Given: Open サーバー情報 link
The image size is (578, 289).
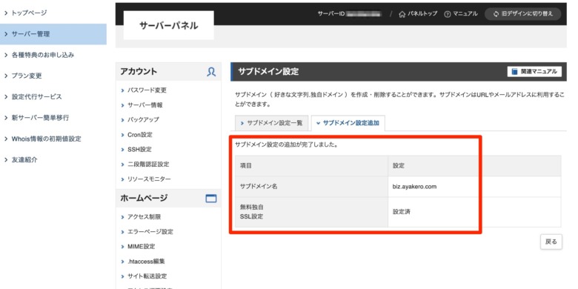Looking at the screenshot, I should (144, 105).
